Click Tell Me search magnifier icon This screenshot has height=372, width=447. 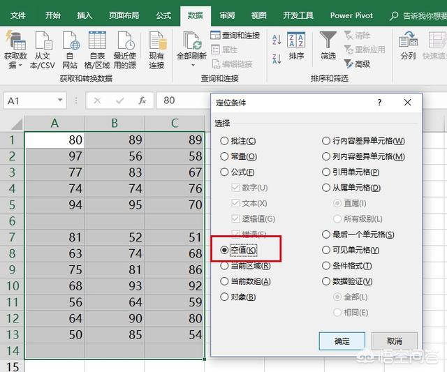(x=394, y=16)
